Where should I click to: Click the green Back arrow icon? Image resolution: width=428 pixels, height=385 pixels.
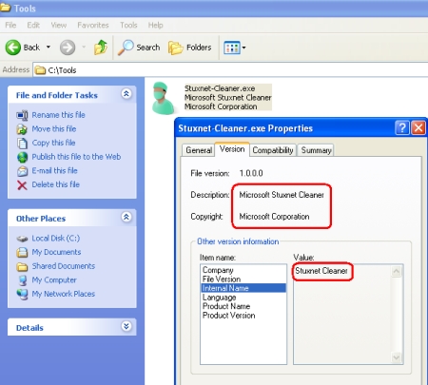click(x=13, y=48)
